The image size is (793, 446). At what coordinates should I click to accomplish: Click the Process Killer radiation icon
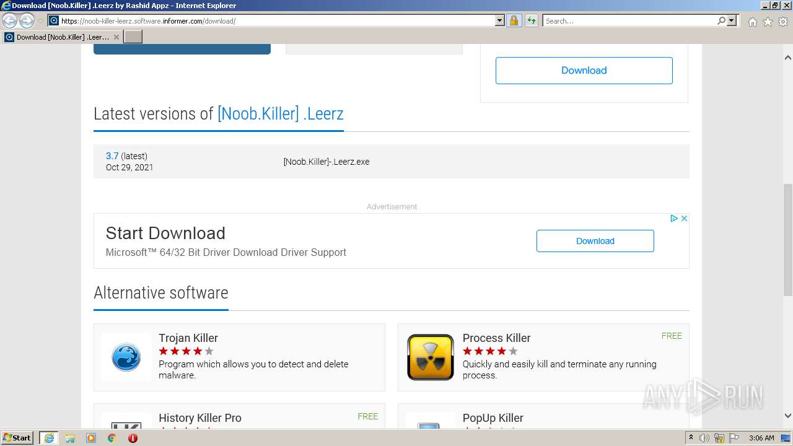tap(431, 357)
